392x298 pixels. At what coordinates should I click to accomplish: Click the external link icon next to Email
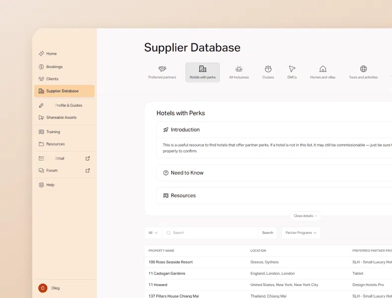[88, 158]
